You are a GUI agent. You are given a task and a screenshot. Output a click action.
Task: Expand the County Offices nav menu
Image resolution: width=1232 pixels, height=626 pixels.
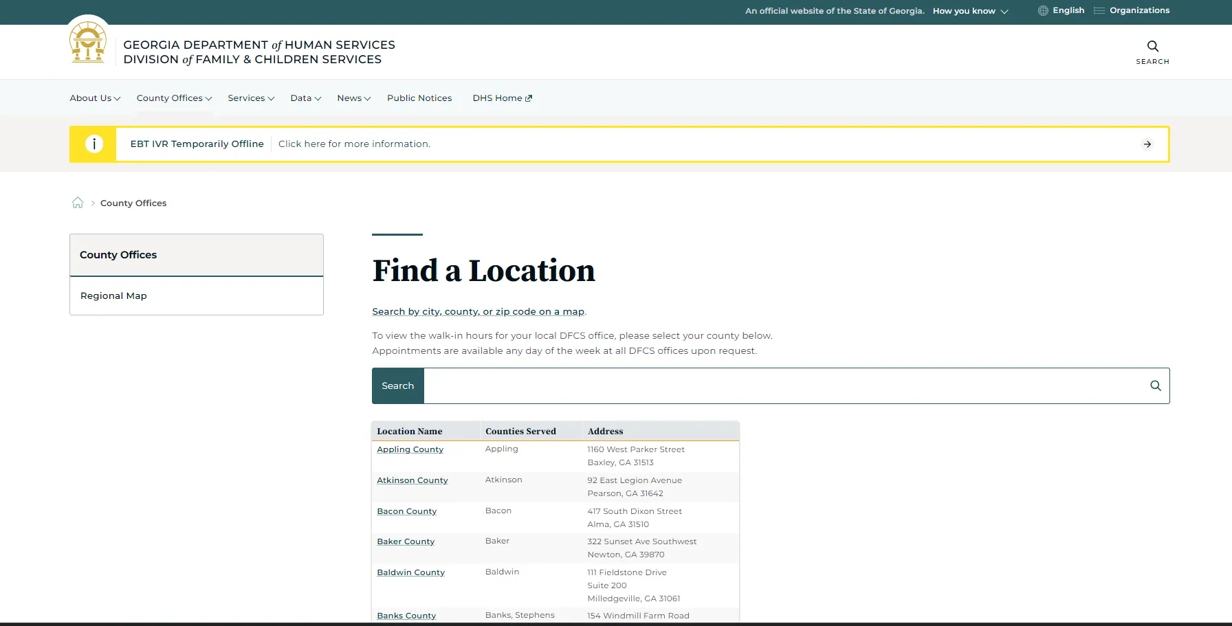pos(174,98)
